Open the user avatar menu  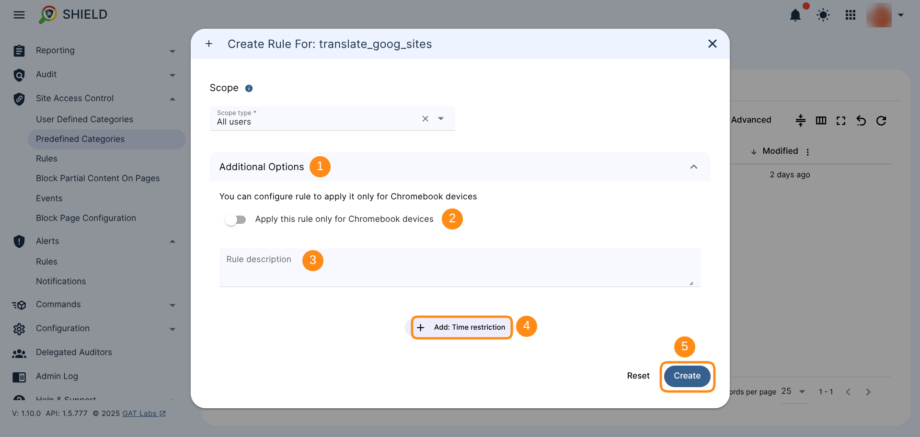coord(879,15)
